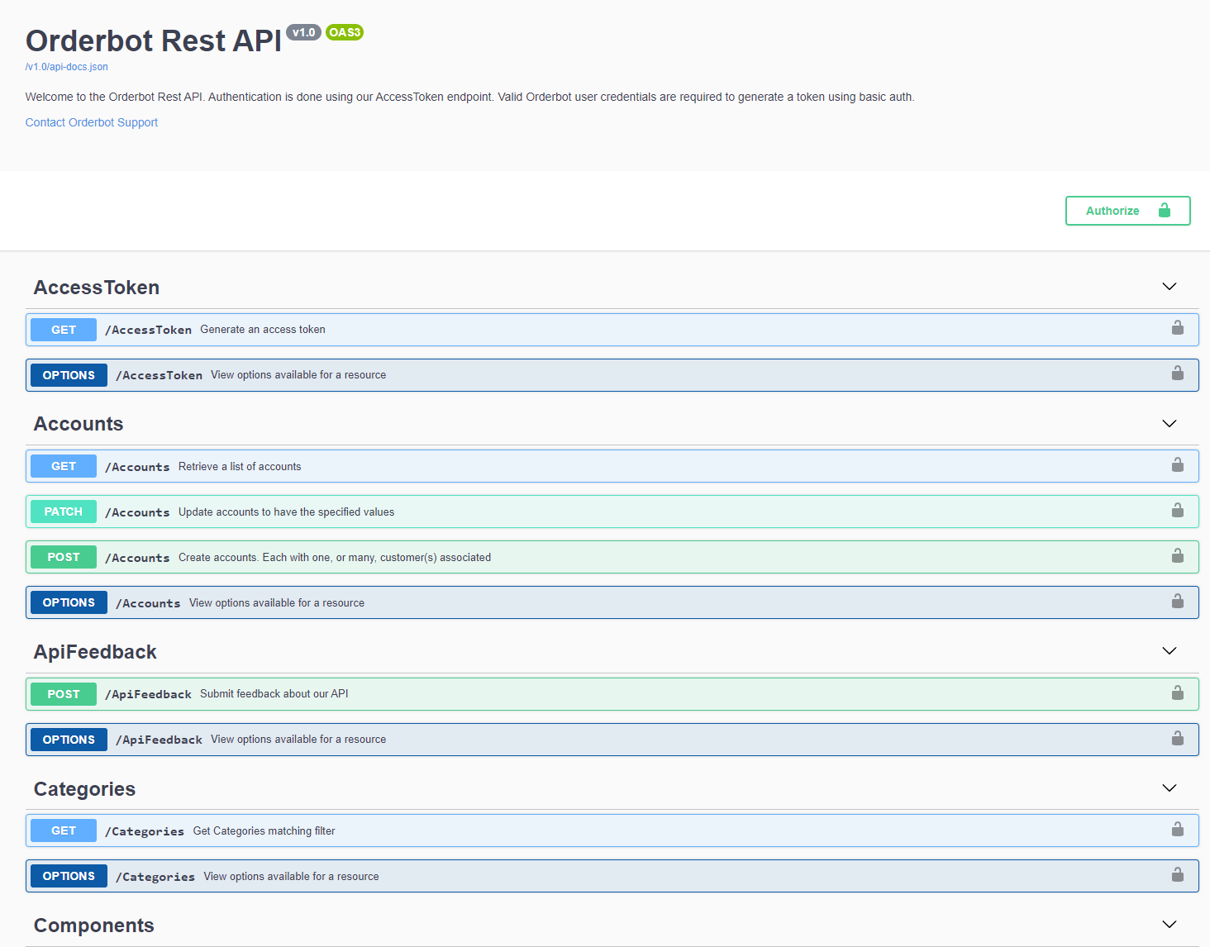
Task: Expand the GET method badge for /Categories
Action: point(64,830)
